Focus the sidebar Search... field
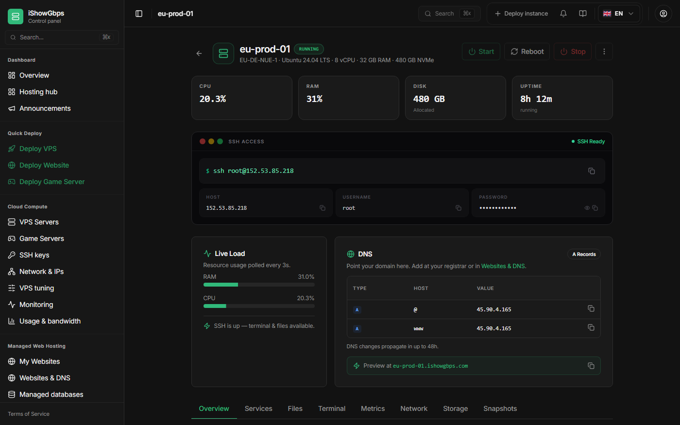 pyautogui.click(x=62, y=37)
